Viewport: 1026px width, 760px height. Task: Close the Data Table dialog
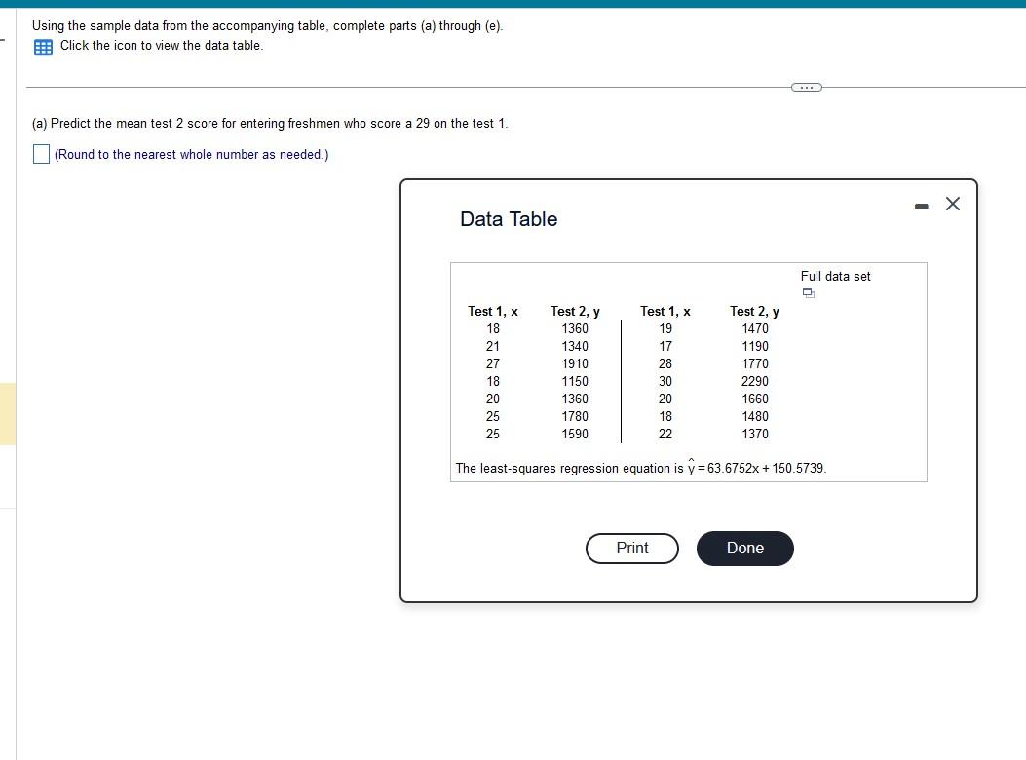[952, 204]
